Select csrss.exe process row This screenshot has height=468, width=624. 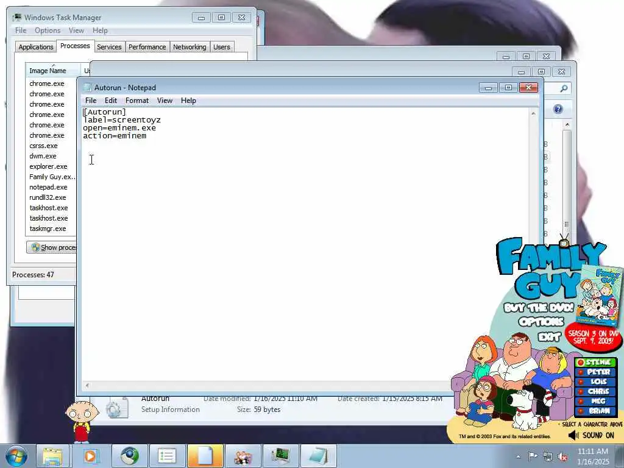pyautogui.click(x=51, y=146)
